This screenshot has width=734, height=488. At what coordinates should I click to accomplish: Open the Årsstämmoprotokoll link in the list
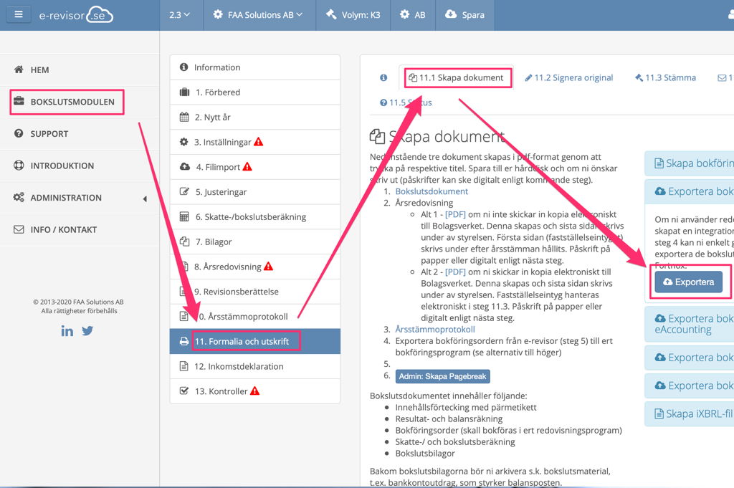pyautogui.click(x=435, y=330)
